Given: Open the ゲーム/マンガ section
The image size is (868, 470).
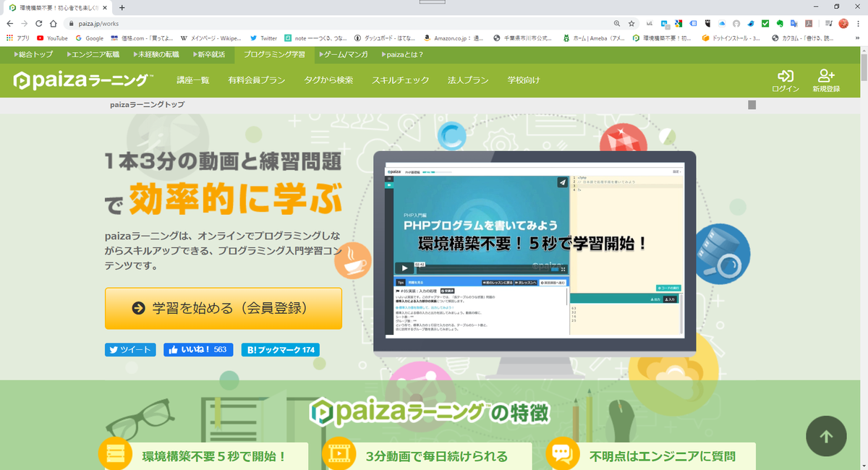Looking at the screenshot, I should tap(344, 54).
